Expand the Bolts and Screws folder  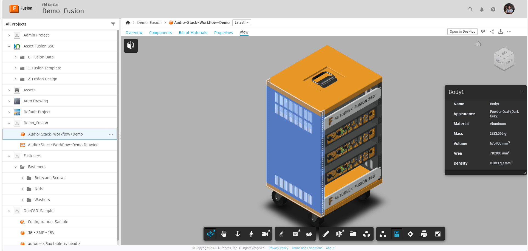pos(22,178)
